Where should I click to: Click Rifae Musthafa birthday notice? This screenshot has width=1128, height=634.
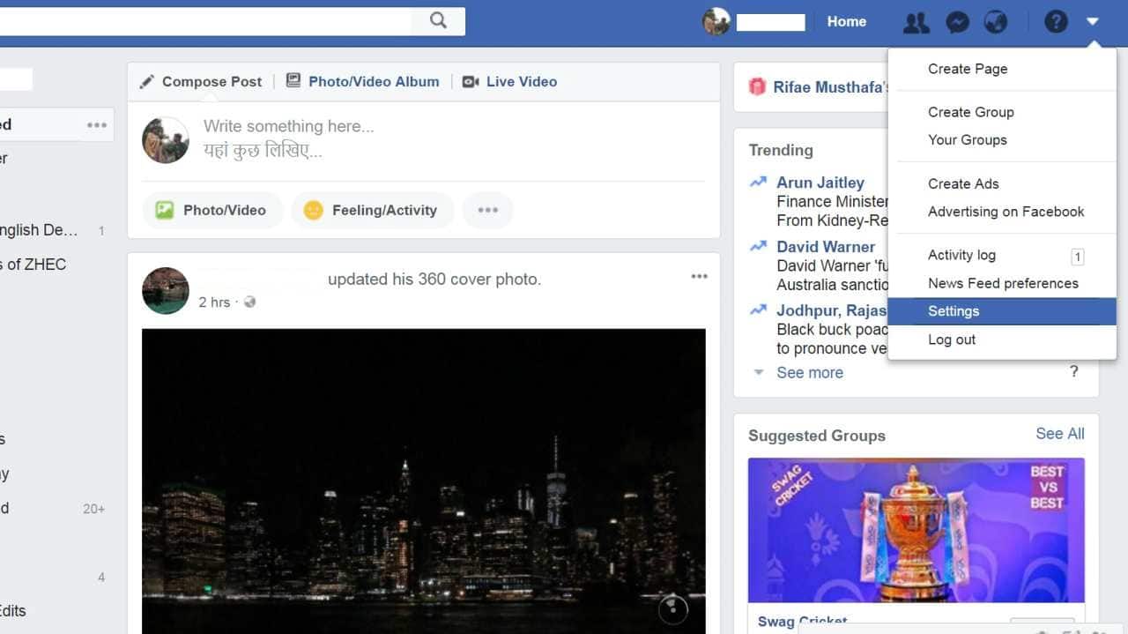[x=831, y=86]
